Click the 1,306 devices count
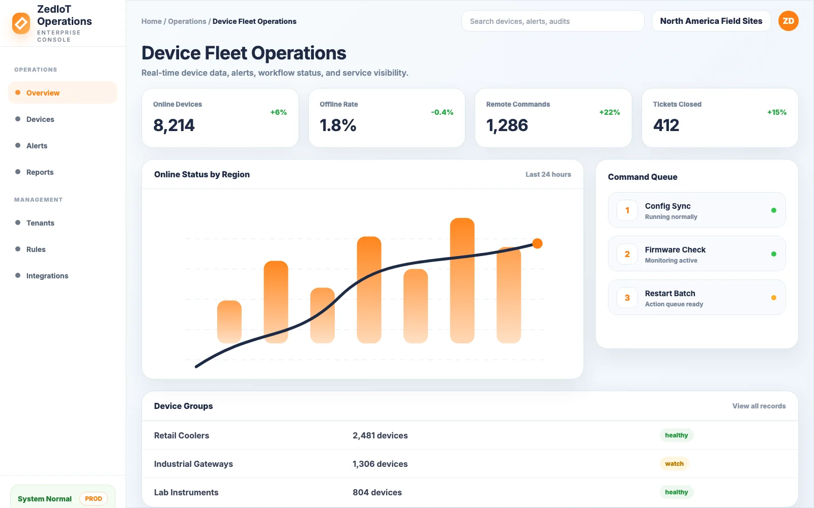The width and height of the screenshot is (814, 508). (380, 464)
